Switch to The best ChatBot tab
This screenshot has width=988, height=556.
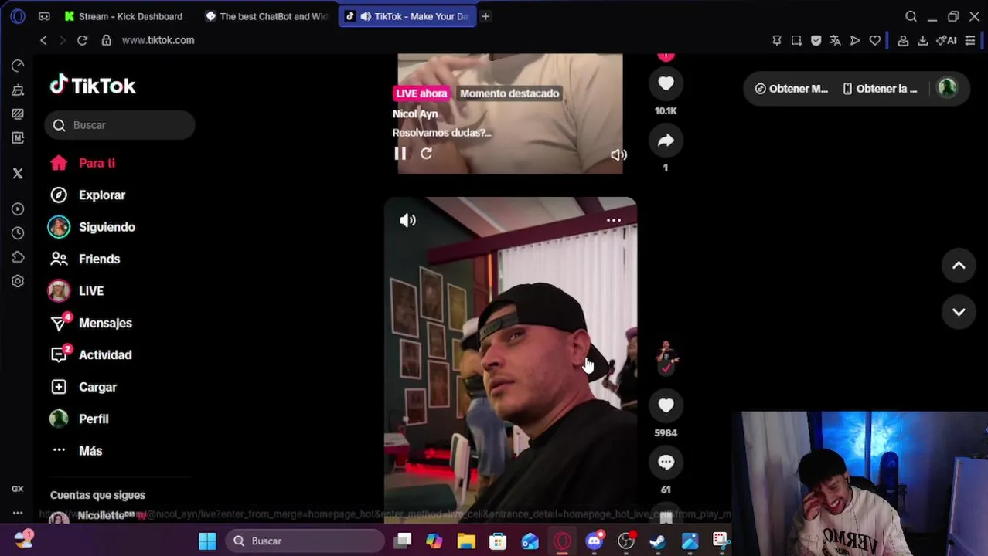pyautogui.click(x=267, y=16)
